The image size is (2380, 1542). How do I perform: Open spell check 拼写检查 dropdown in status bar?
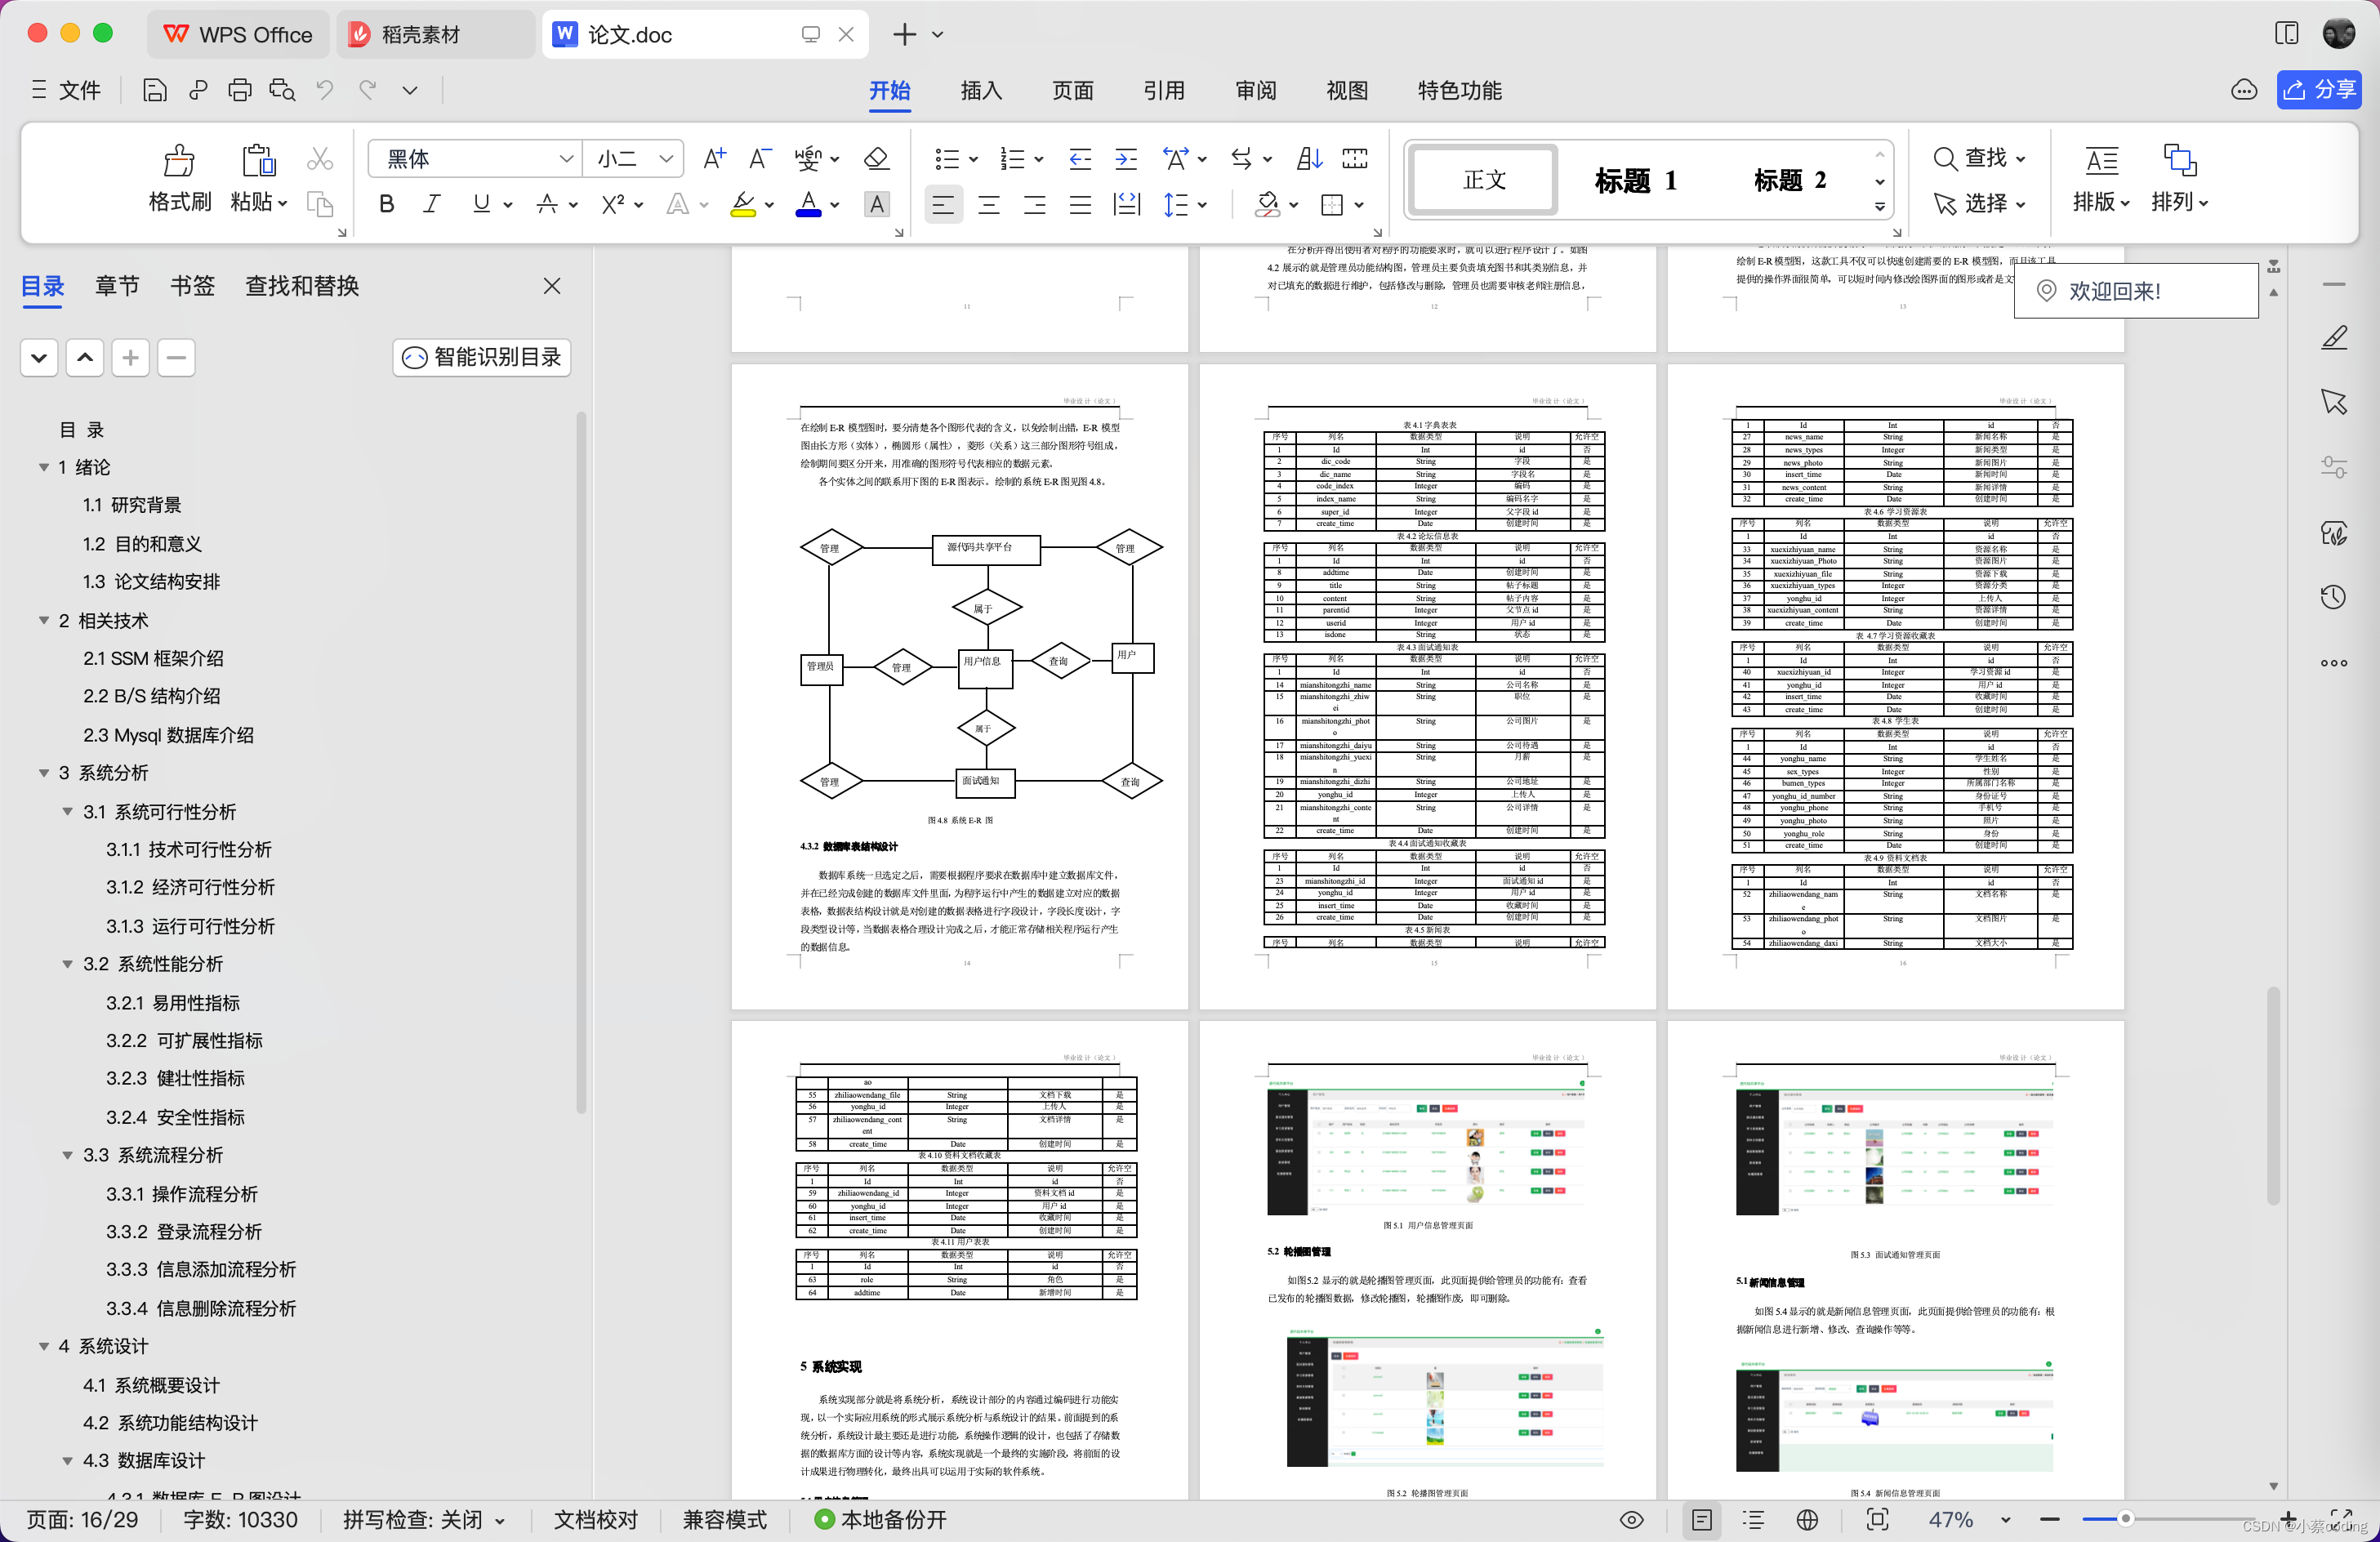tap(500, 1521)
